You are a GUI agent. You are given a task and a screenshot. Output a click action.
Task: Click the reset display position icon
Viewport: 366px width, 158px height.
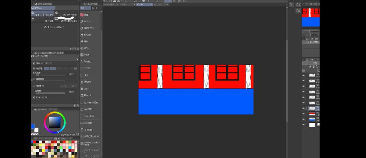(x=82, y=136)
